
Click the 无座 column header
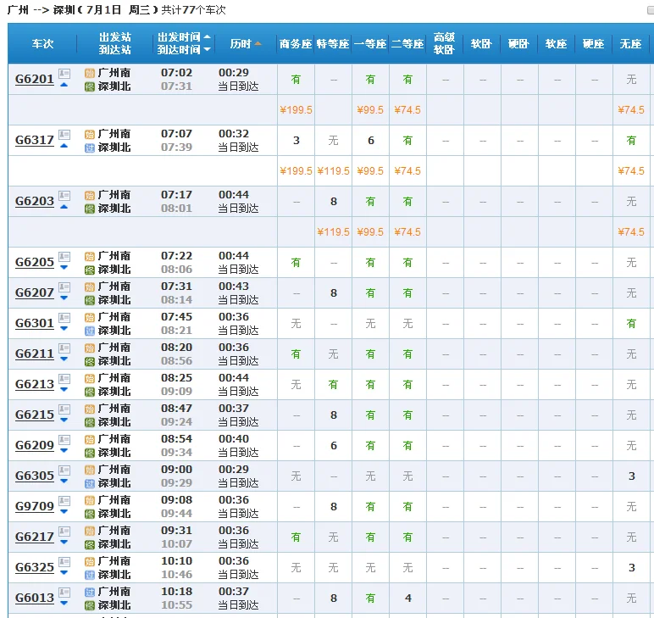(x=630, y=43)
